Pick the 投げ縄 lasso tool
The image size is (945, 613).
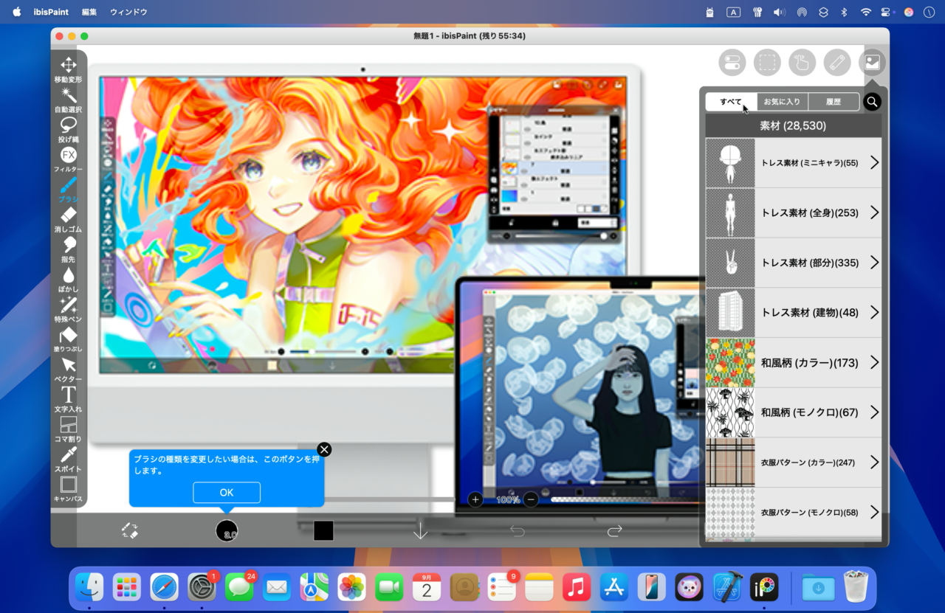tap(67, 131)
